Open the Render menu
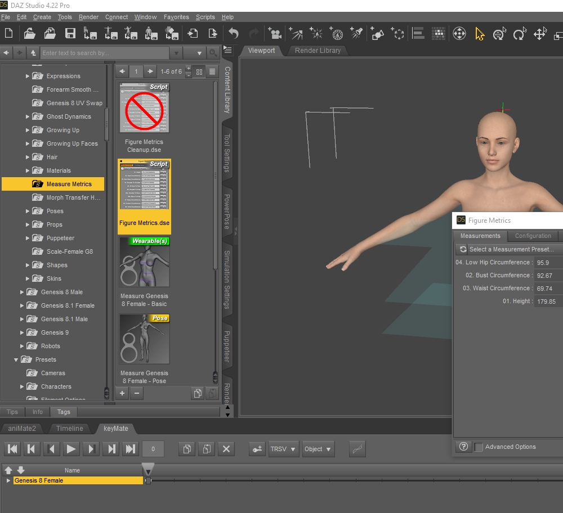Screen dimensions: 563x513 88,17
